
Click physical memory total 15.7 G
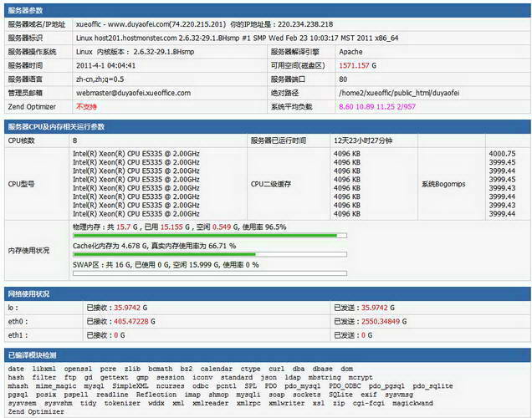coord(127,227)
